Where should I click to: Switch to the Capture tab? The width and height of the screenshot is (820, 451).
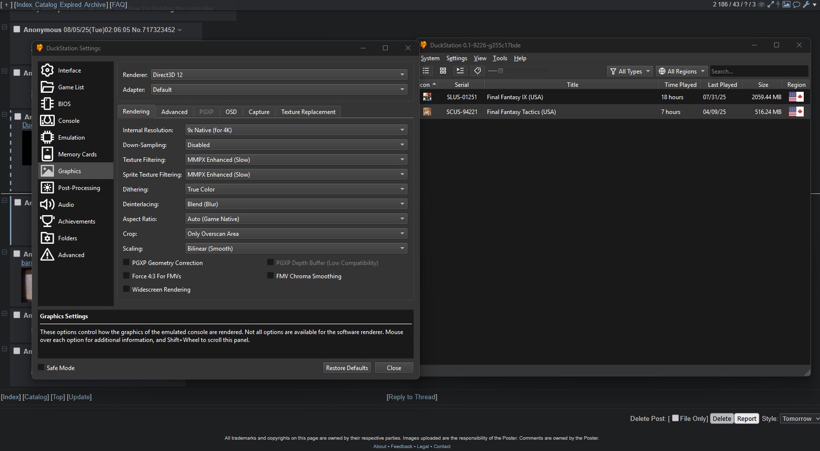259,112
